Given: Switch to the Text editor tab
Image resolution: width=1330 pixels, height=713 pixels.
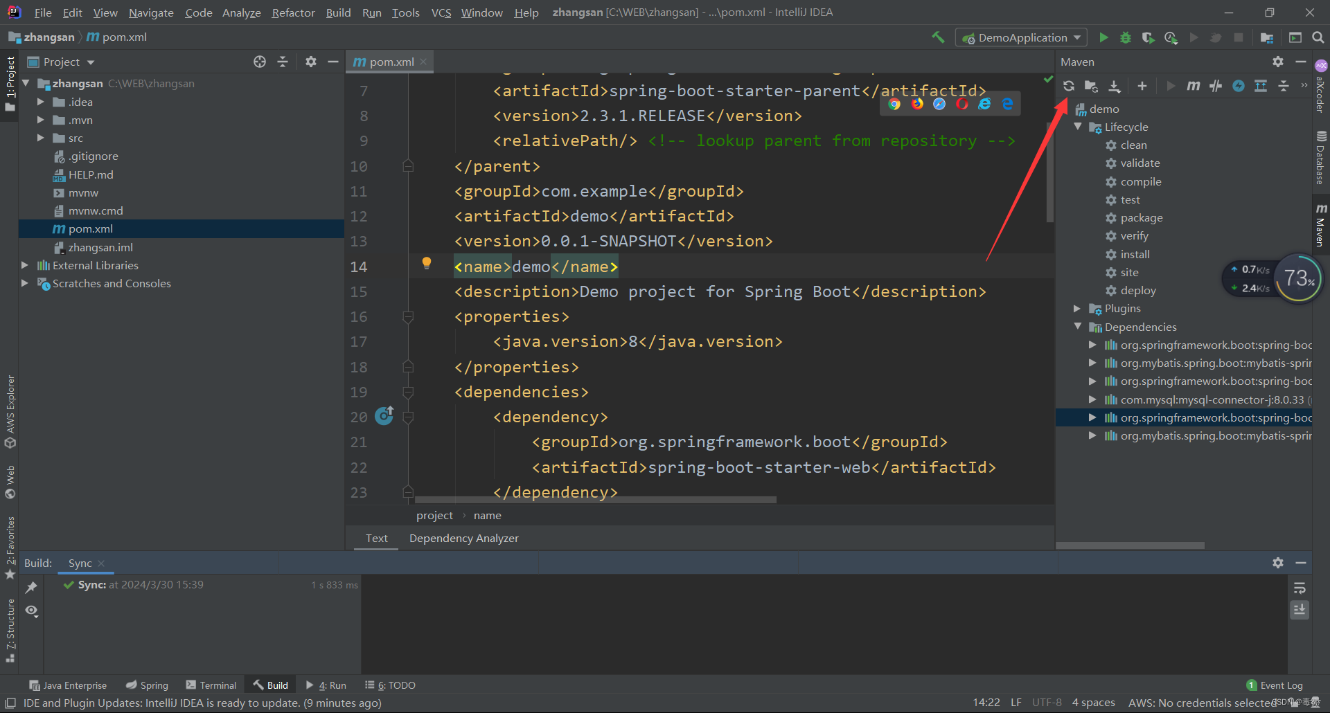Looking at the screenshot, I should 376,538.
